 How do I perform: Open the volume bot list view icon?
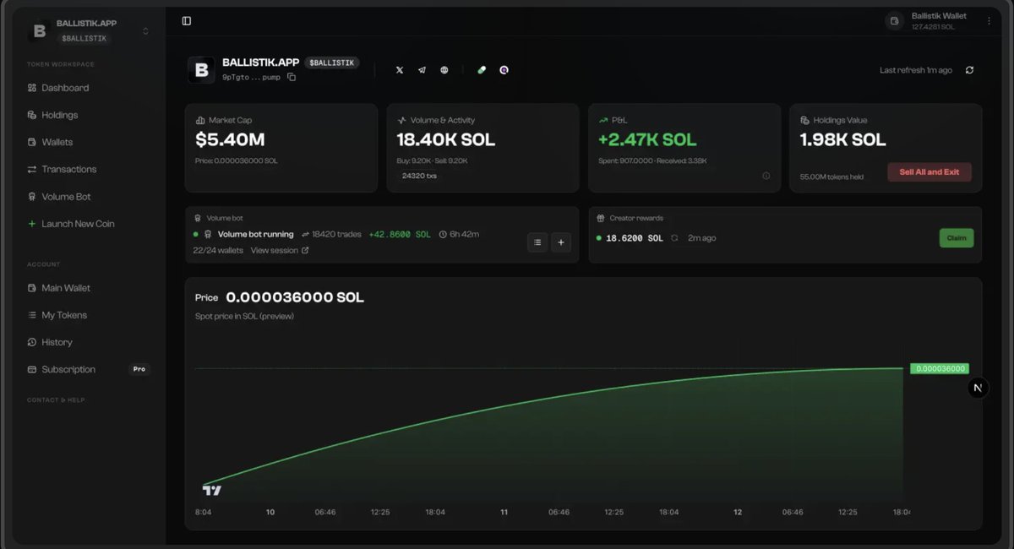(537, 242)
